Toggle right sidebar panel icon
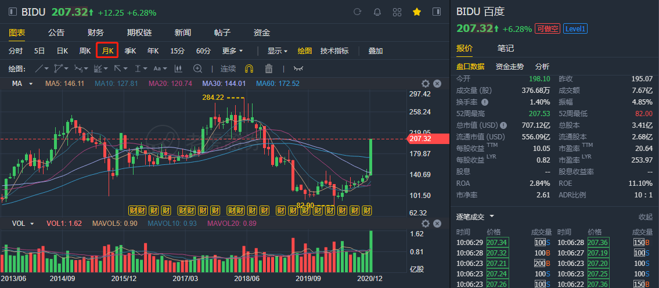 pos(437,12)
